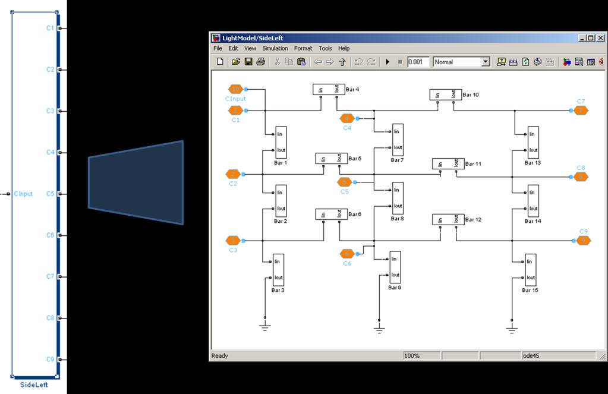Click the simulation stop time field 0.001
Screen dimensions: 608x394
(418, 62)
